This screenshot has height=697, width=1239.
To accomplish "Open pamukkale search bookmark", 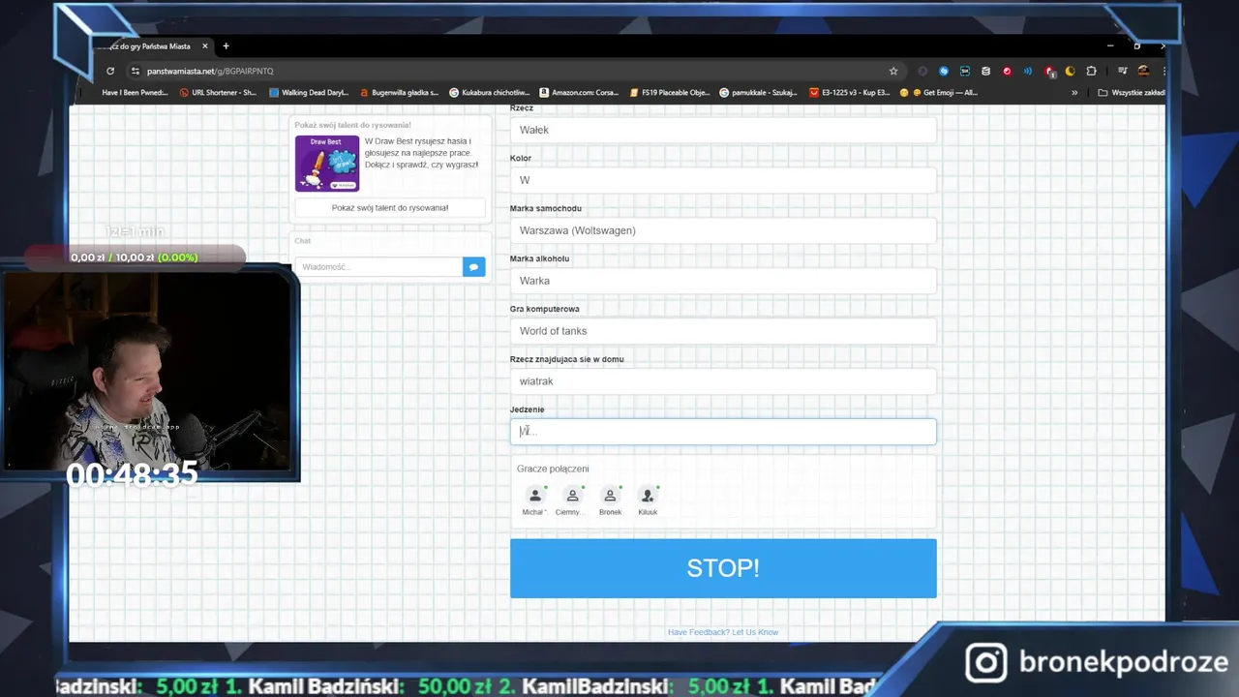I will (x=759, y=93).
